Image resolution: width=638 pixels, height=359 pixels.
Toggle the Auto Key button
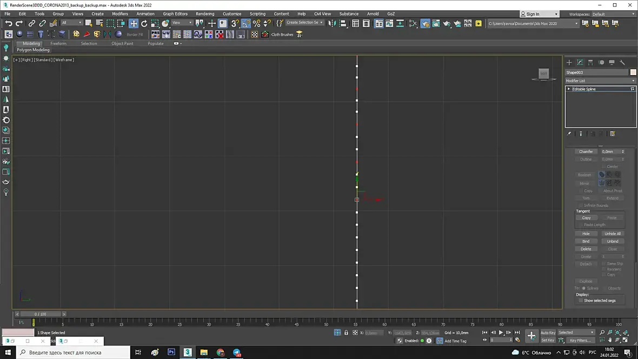point(548,333)
